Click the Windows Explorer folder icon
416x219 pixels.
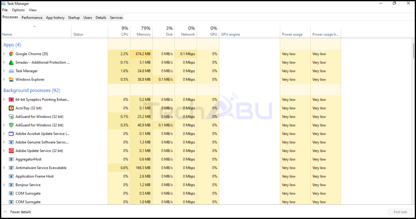coord(11,79)
